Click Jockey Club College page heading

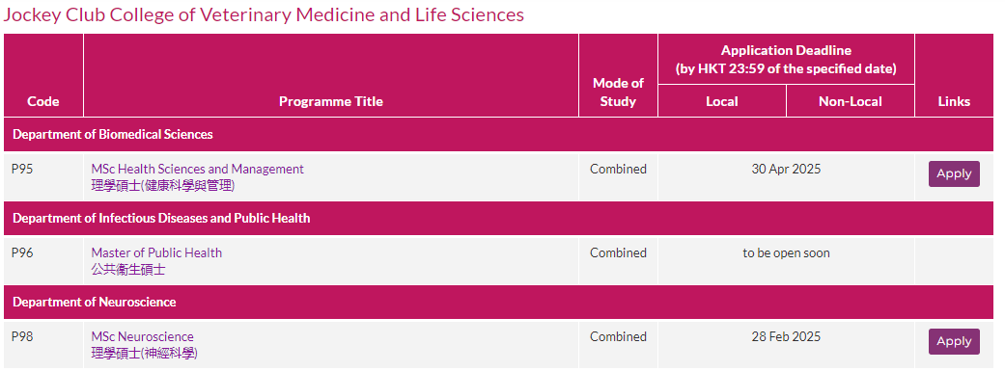click(x=265, y=14)
